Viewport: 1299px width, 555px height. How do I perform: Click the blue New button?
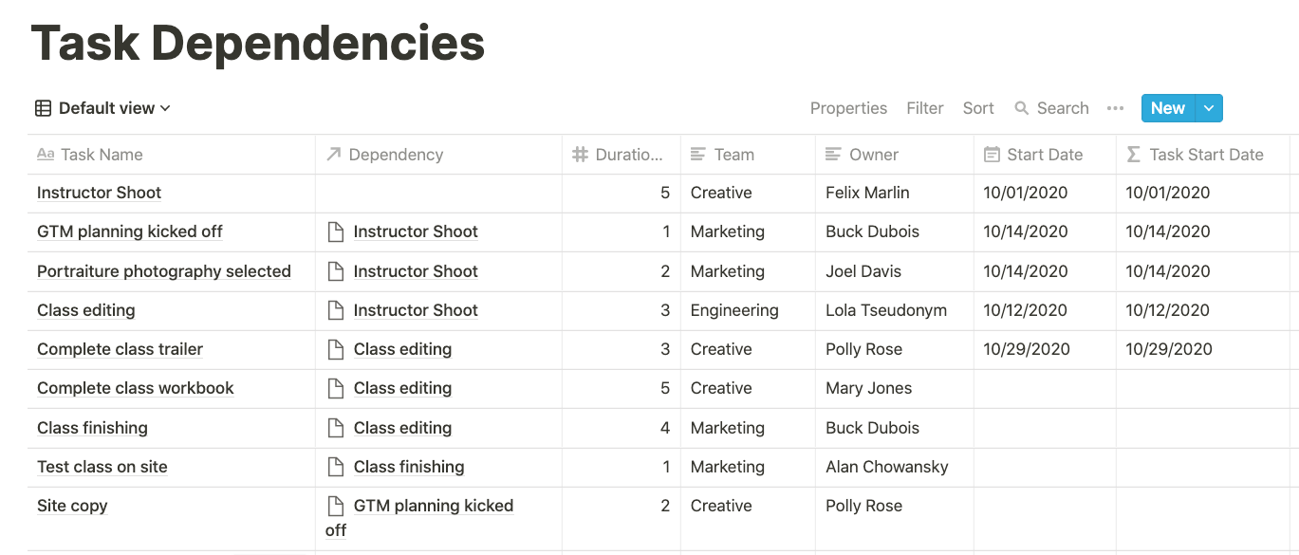click(x=1167, y=108)
